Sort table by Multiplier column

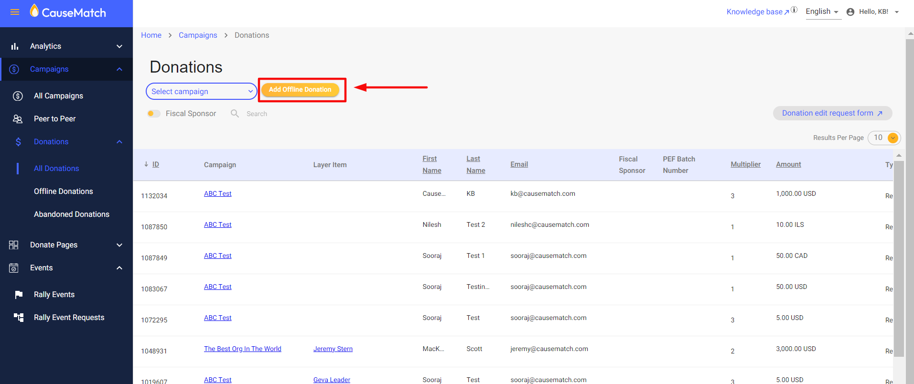pos(745,164)
